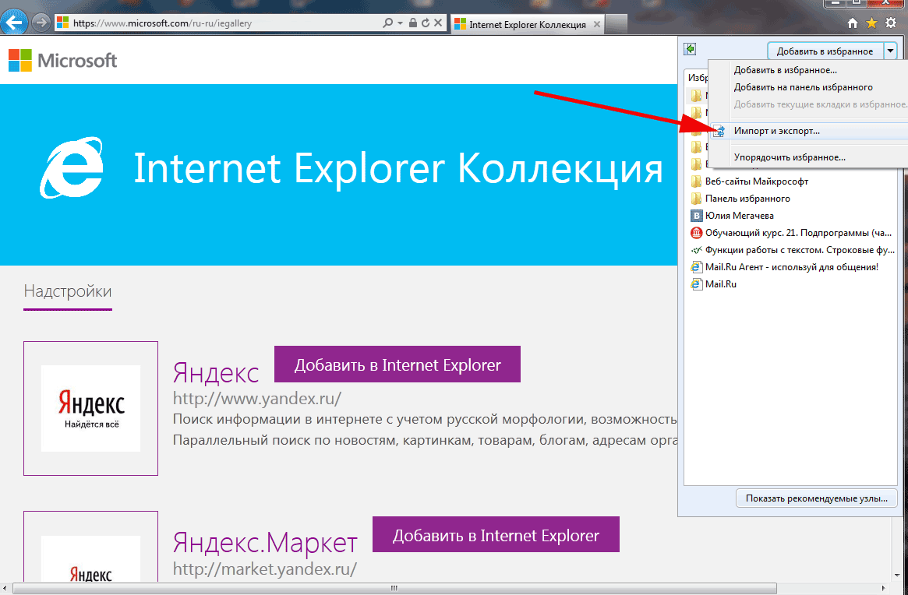Open the Веб-сайты Майкрософт folder
This screenshot has height=595, width=908.
coord(756,181)
